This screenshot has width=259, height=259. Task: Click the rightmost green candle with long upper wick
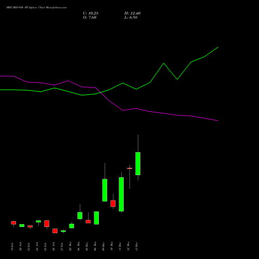pyautogui.click(x=138, y=164)
